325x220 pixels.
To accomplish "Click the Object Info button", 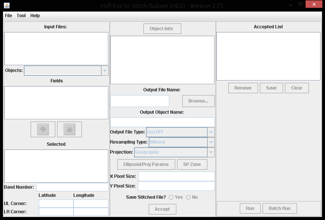I will point(162,29).
